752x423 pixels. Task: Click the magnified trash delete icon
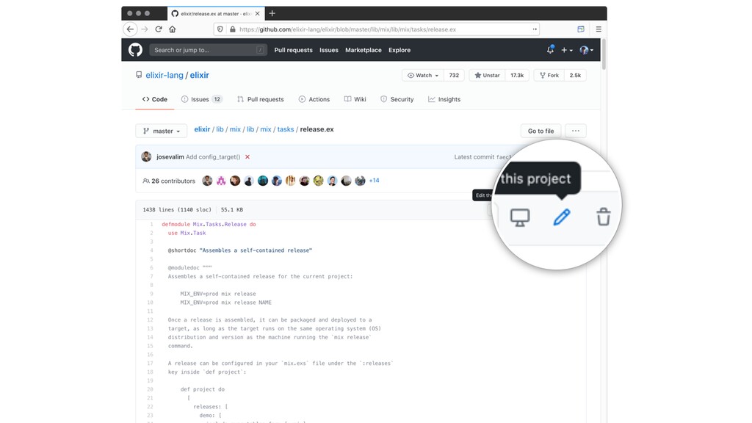[604, 217]
